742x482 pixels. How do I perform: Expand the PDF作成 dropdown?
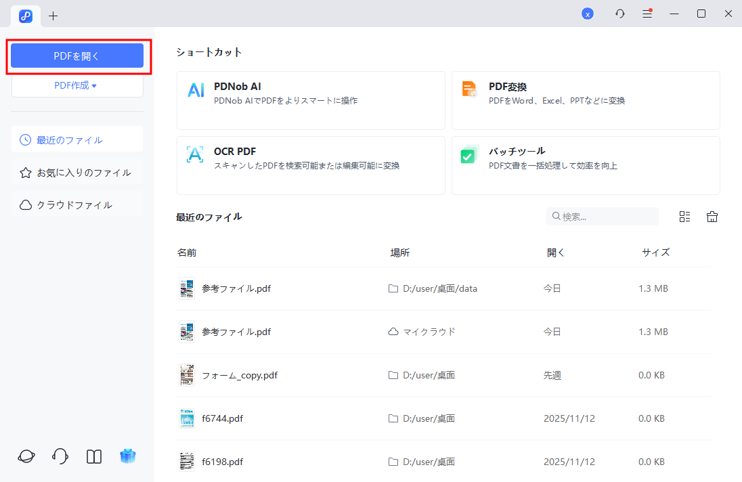(77, 85)
